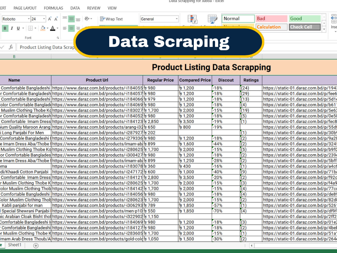Screen dimensions: 337x253
Task: Toggle Underline formatting button
Action: 18,28
